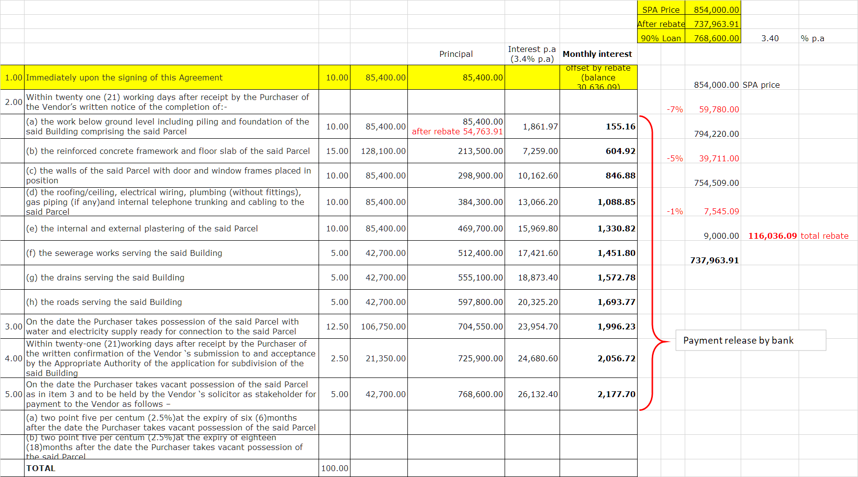This screenshot has width=858, height=477.
Task: Click the 12.50 percentage cell
Action: [x=335, y=326]
